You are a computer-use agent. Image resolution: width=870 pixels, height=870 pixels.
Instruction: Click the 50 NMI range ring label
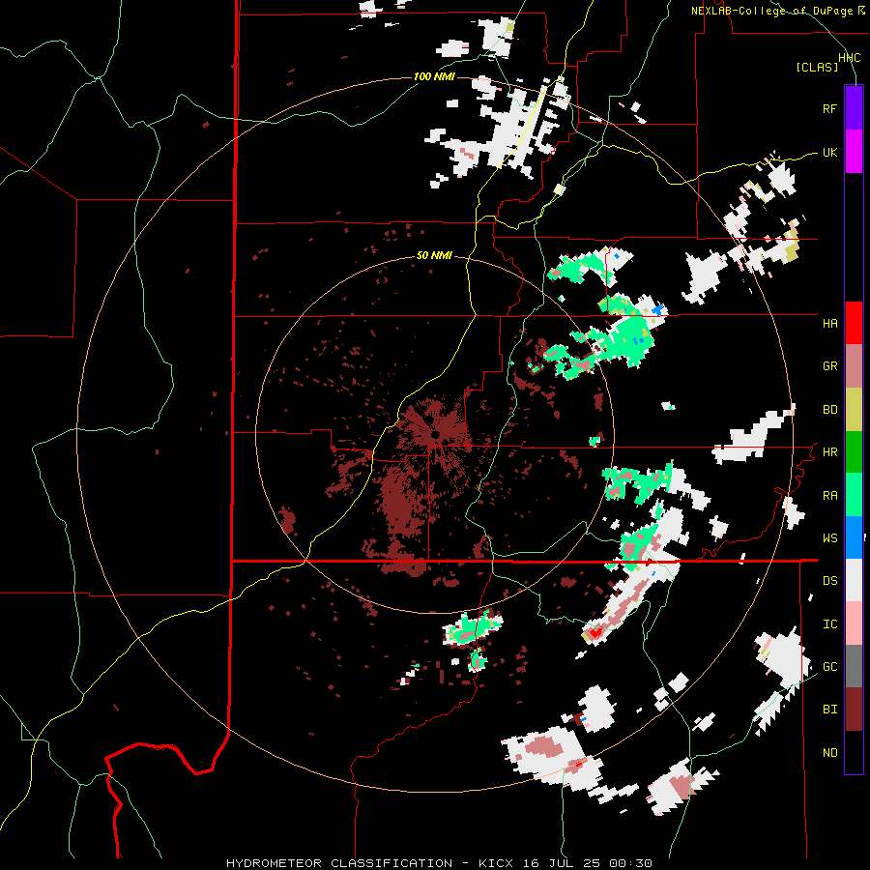point(434,256)
